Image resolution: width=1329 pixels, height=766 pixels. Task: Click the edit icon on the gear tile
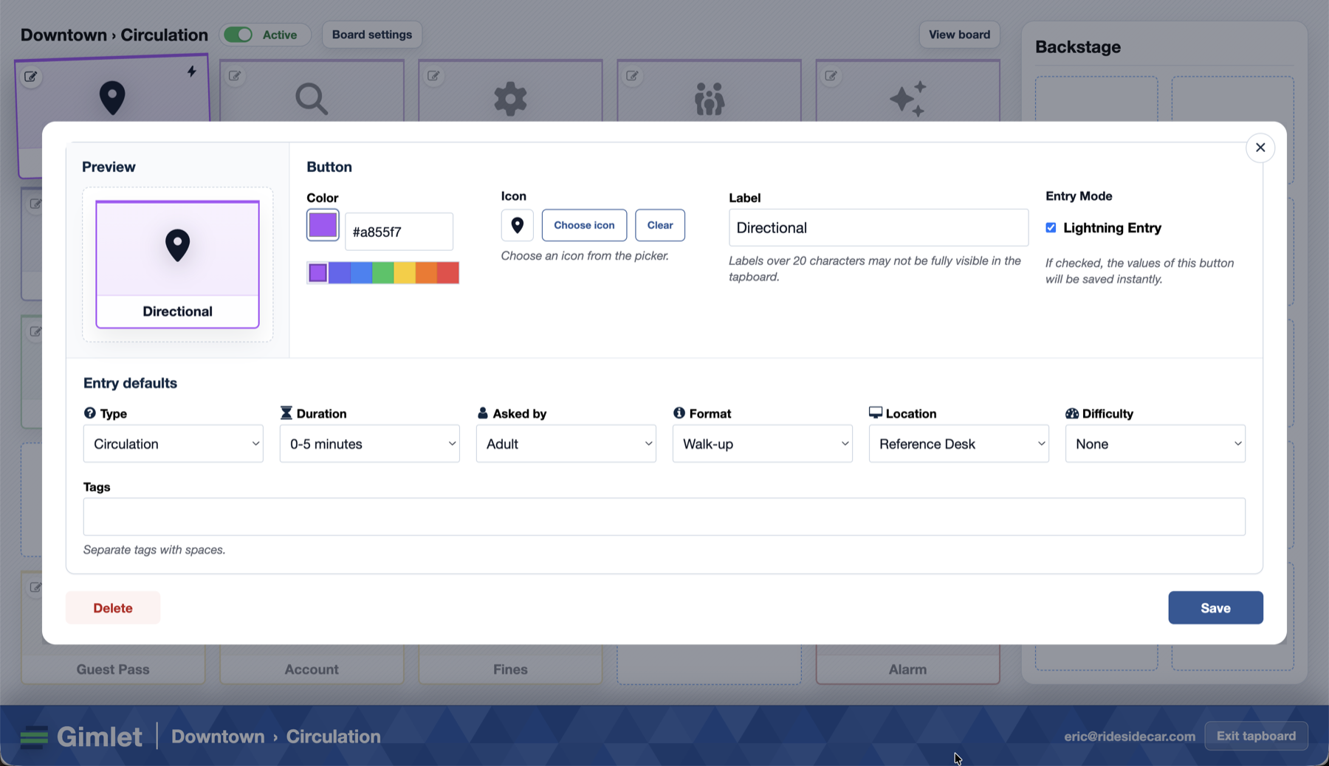click(x=433, y=75)
